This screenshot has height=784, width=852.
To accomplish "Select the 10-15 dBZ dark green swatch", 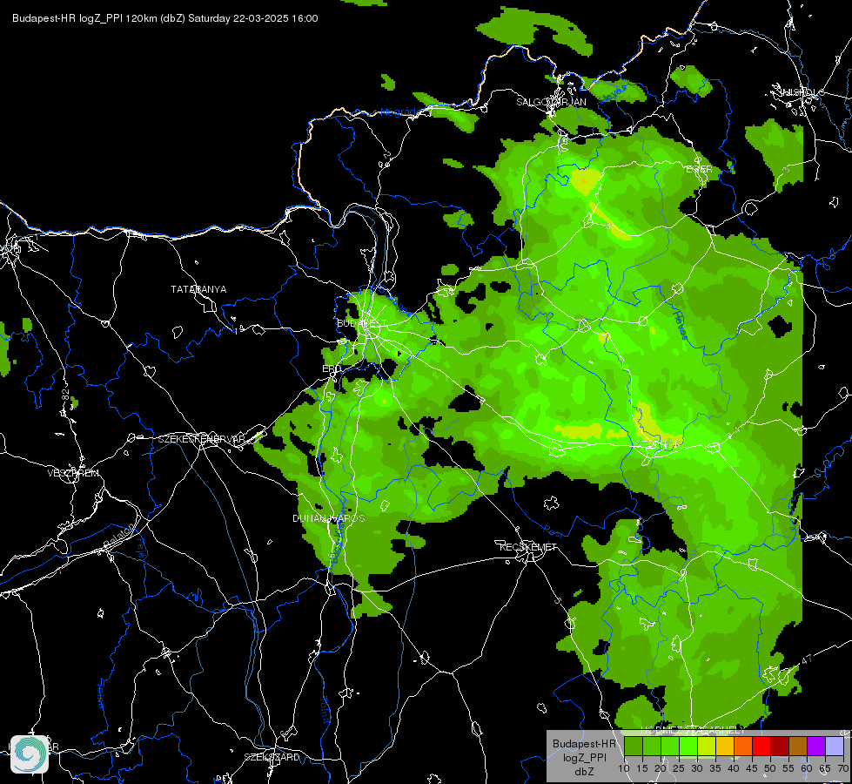I will 634,747.
